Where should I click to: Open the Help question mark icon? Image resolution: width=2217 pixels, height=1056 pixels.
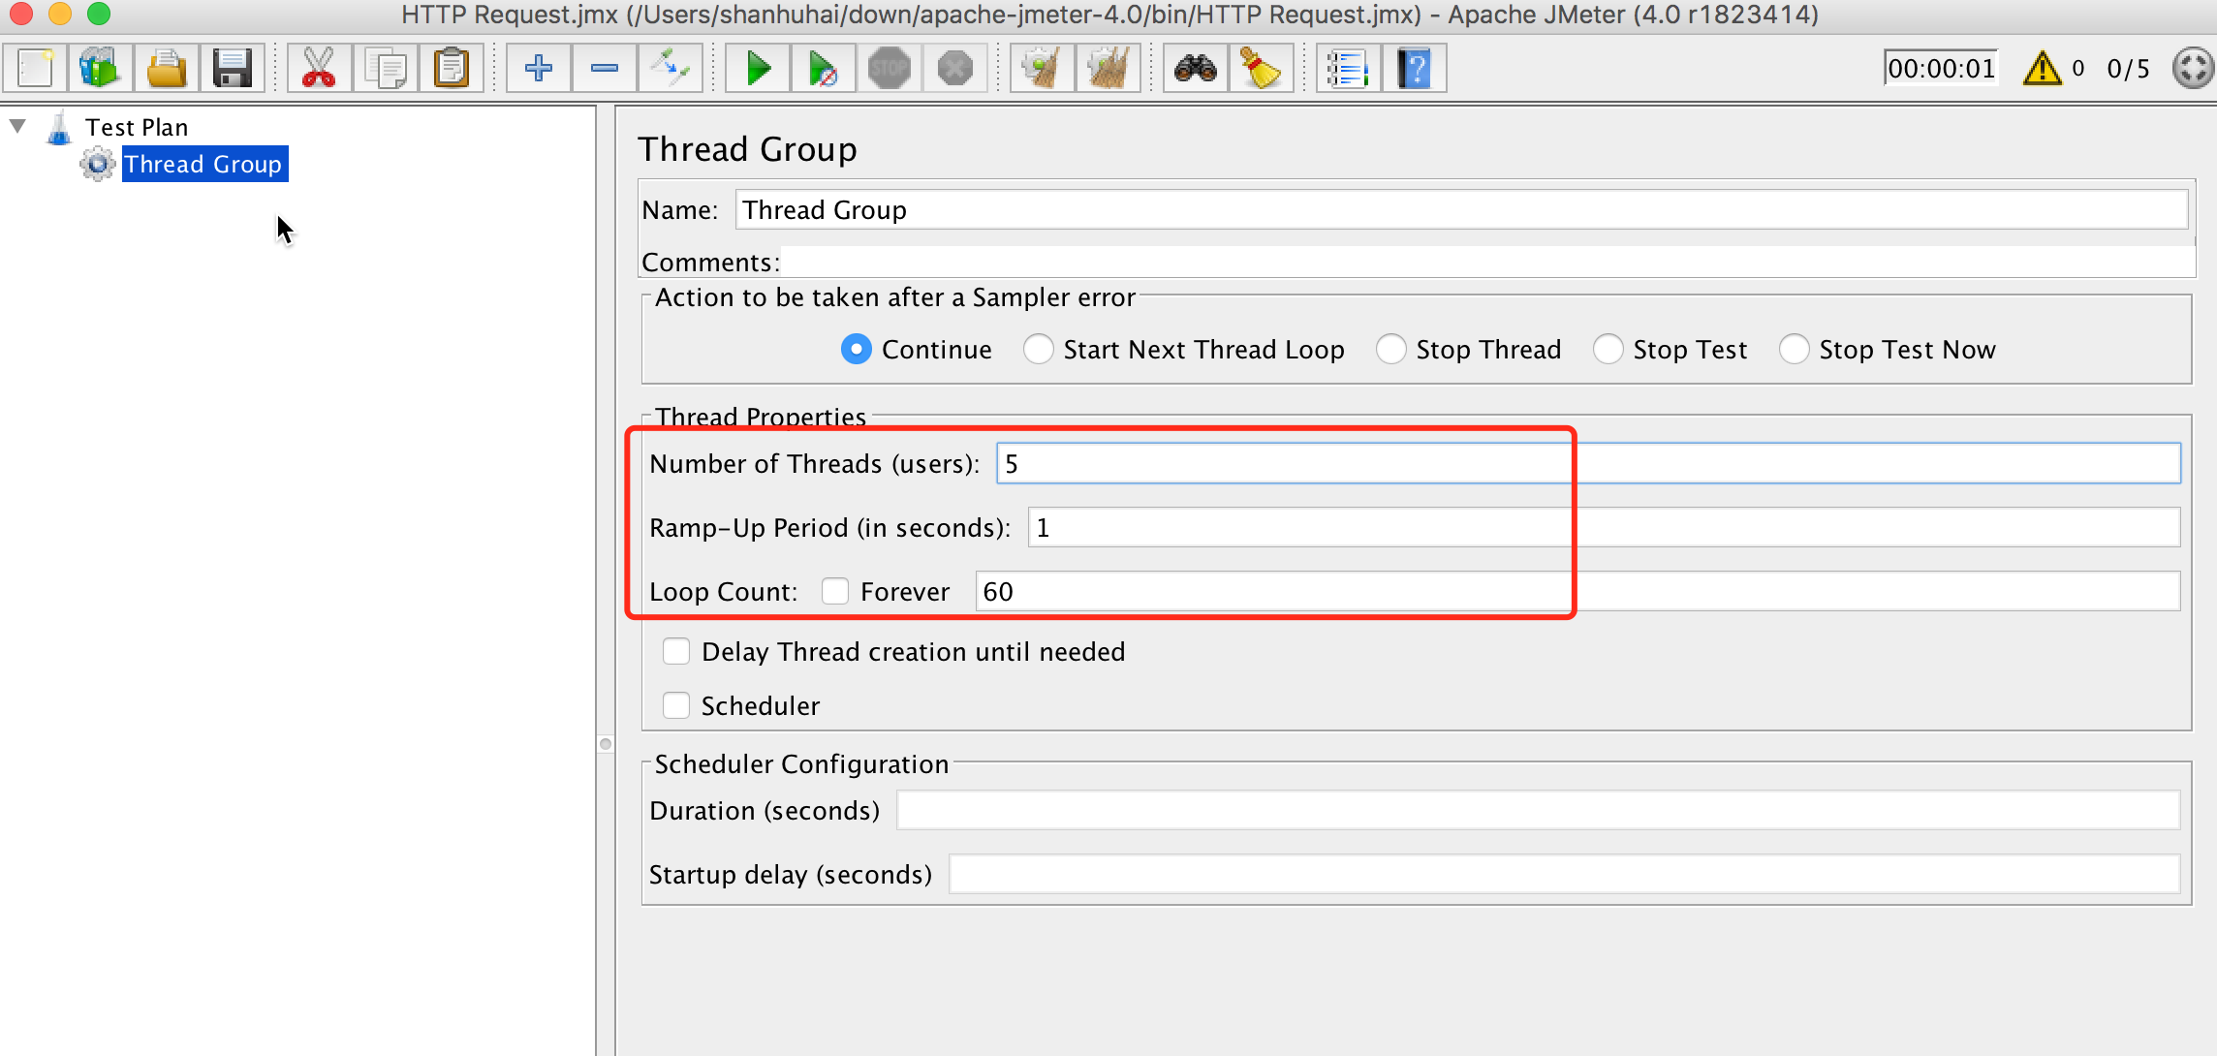[1414, 69]
